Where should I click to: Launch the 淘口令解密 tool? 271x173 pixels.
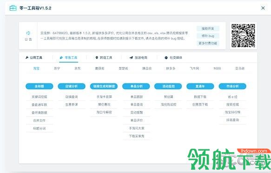click(104, 112)
